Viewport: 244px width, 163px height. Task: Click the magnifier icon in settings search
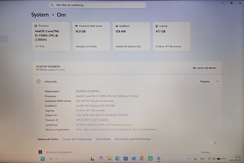click(52, 5)
